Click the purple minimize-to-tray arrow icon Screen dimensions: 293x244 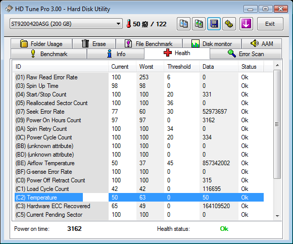click(246, 24)
